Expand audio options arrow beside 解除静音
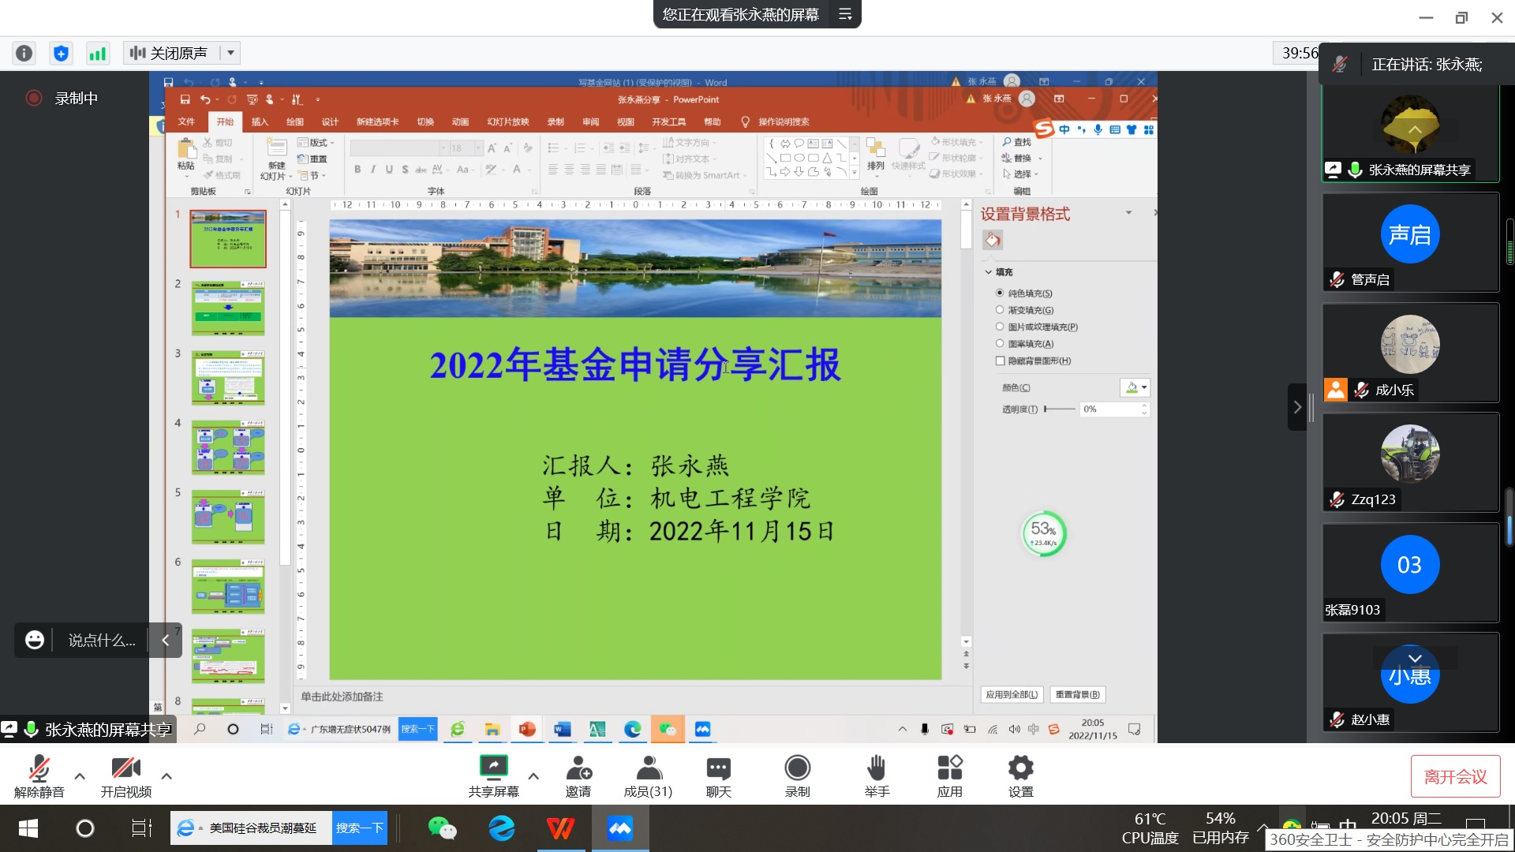 click(80, 776)
